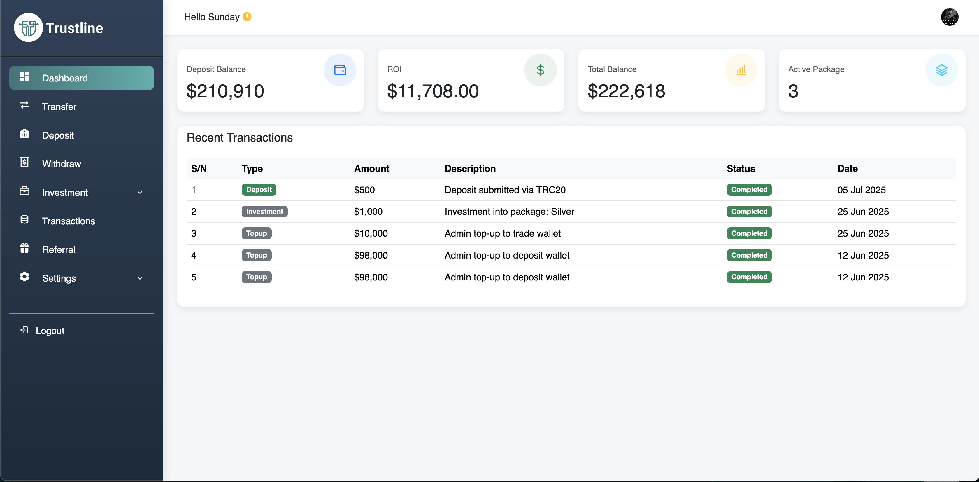Go to the Transactions page

(x=69, y=221)
